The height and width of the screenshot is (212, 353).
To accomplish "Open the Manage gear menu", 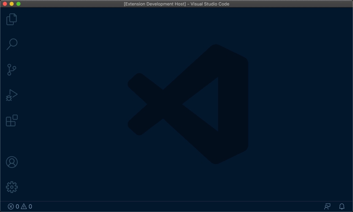I will coord(12,187).
